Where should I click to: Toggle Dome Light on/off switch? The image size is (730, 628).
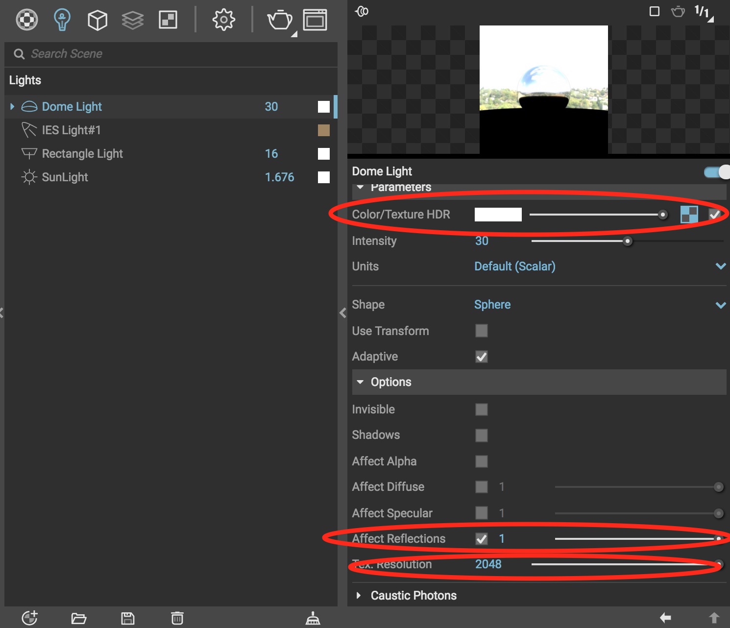click(x=715, y=172)
